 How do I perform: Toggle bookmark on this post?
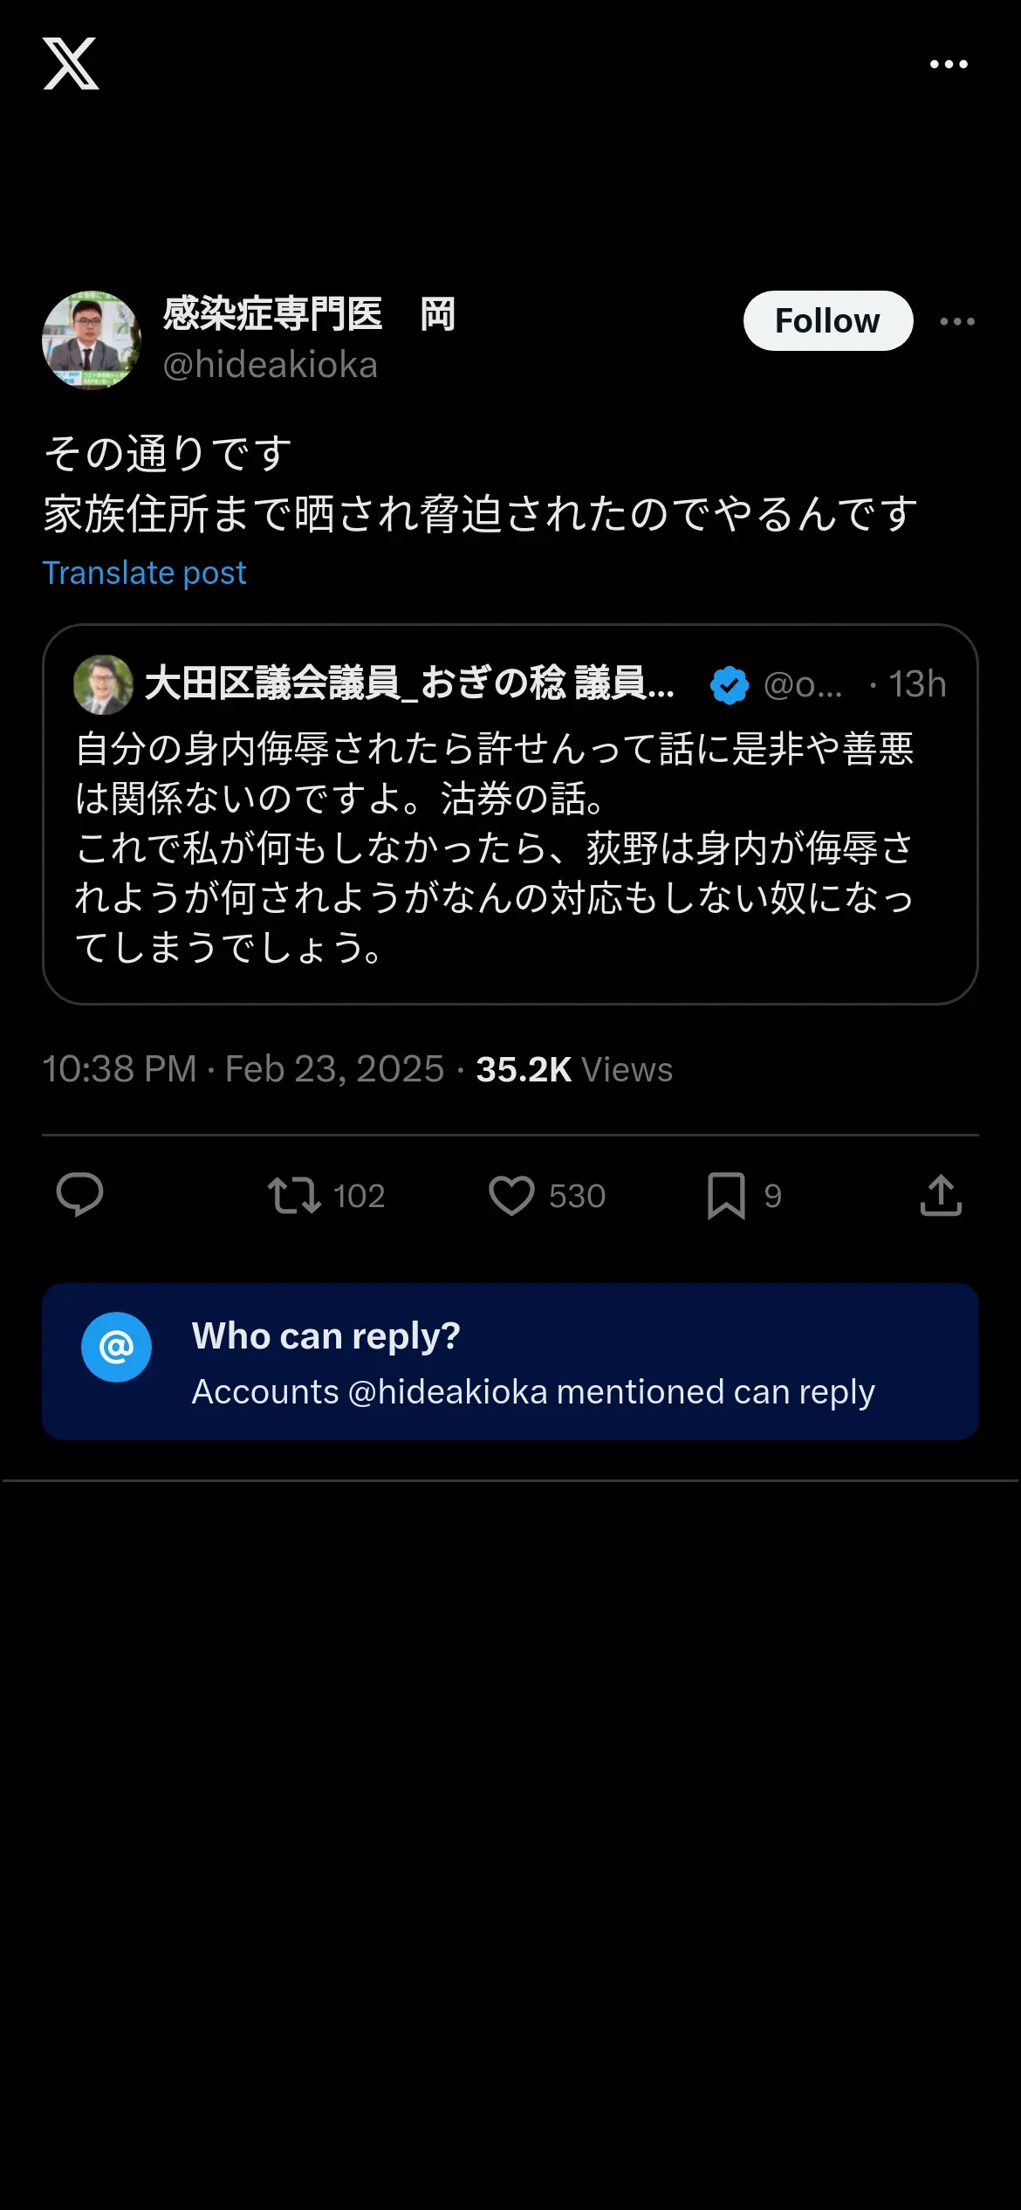[726, 1195]
